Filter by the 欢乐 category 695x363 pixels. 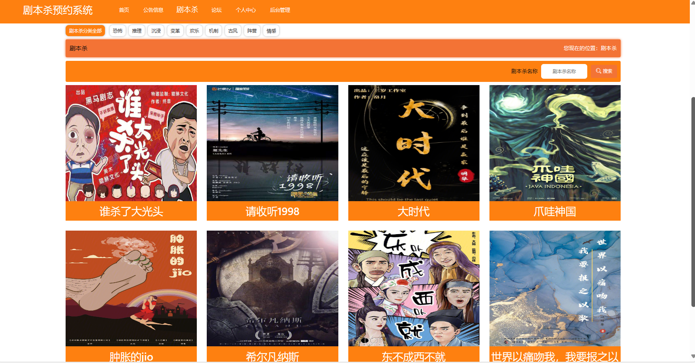click(194, 31)
